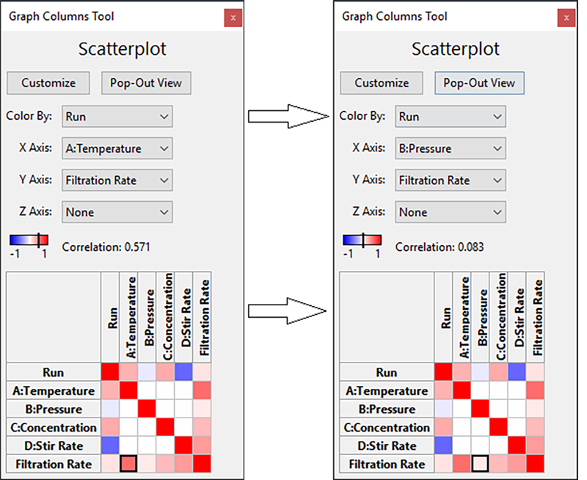The image size is (587, 480).
Task: Open the right panel's Z Axis None dropdown
Action: [451, 212]
